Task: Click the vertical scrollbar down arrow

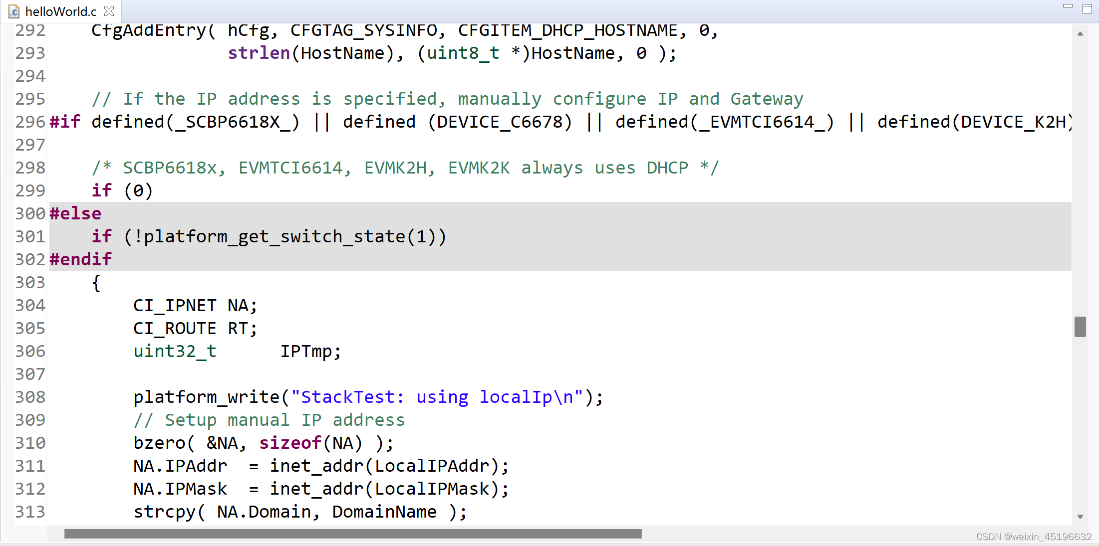Action: coord(1080,517)
